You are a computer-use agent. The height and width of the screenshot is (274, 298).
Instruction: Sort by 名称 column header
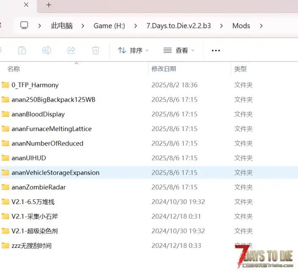(14, 69)
